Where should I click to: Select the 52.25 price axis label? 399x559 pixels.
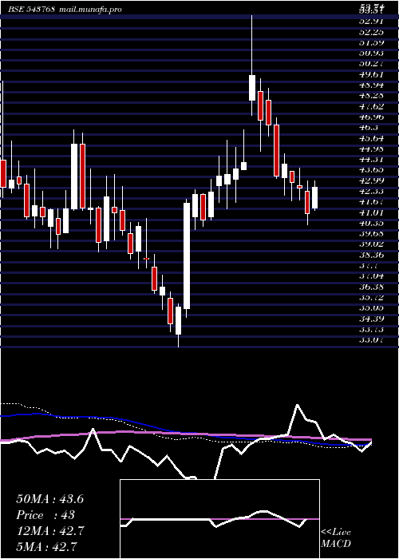pyautogui.click(x=372, y=32)
